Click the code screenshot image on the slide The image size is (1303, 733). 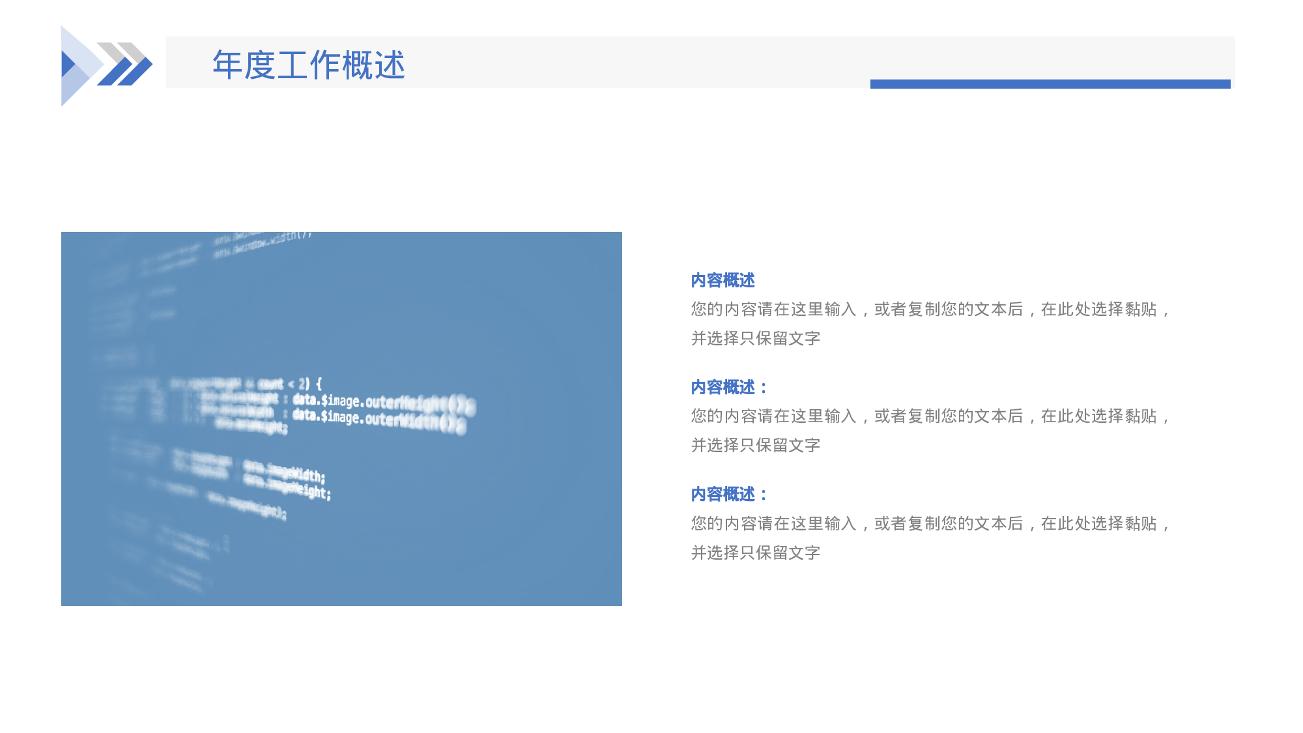[x=342, y=420]
